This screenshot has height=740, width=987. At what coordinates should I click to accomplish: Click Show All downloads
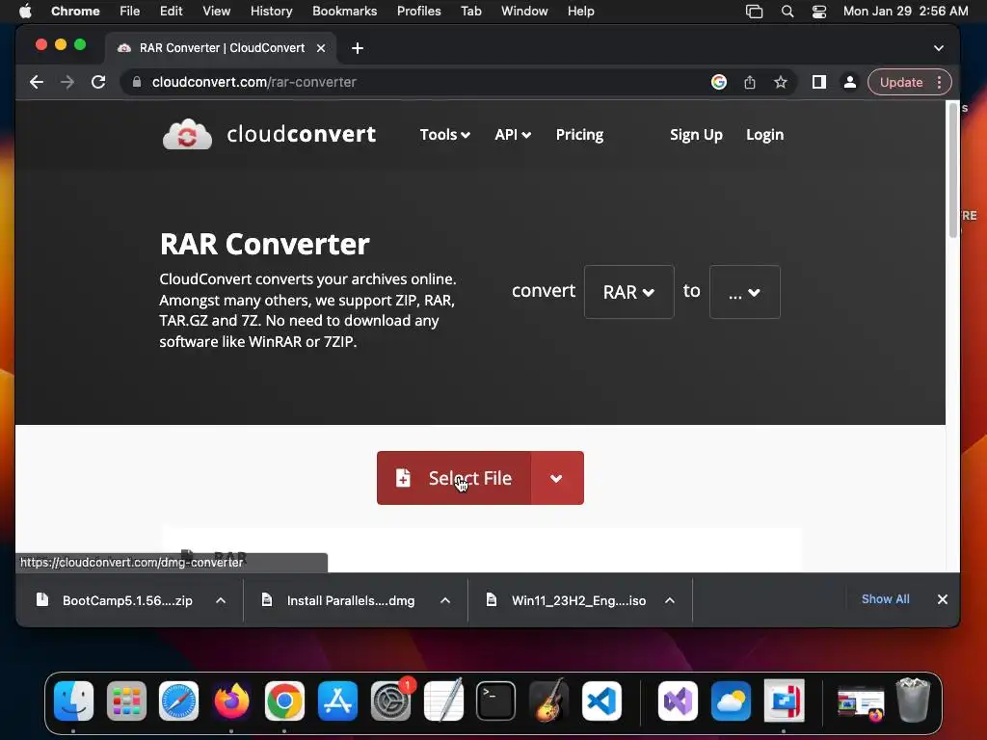click(x=885, y=599)
